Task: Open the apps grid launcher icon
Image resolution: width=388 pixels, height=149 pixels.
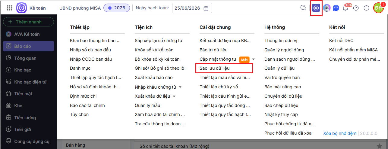Action: click(9, 8)
